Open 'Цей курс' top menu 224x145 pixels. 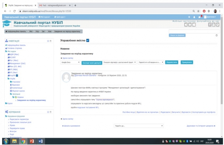(x=60, y=17)
